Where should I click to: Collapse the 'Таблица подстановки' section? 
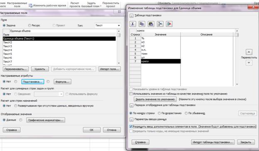(x=131, y=16)
